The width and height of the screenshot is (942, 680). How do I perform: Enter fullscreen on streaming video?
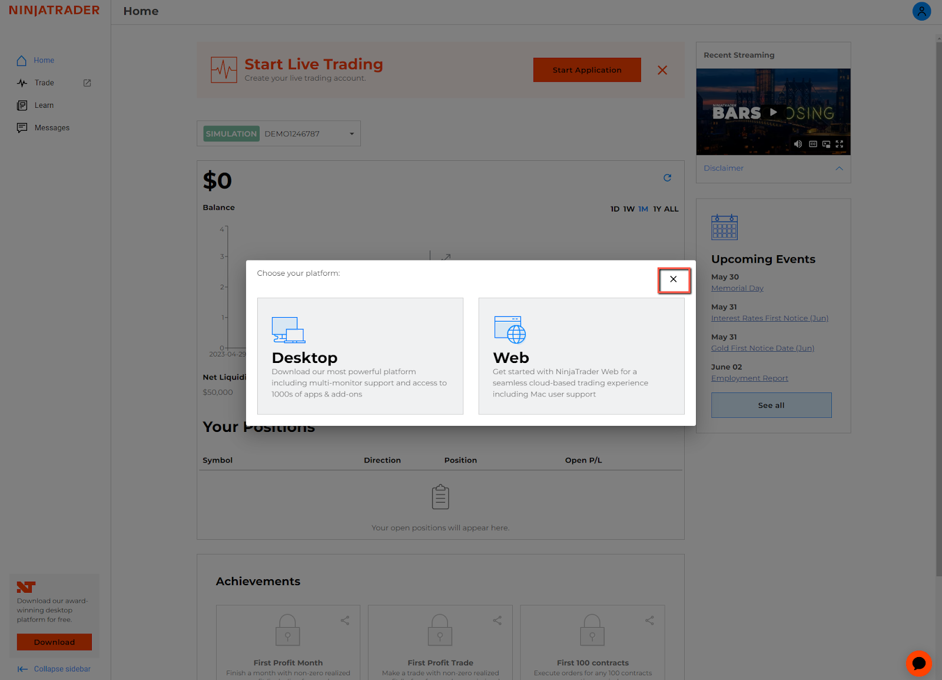(x=840, y=144)
